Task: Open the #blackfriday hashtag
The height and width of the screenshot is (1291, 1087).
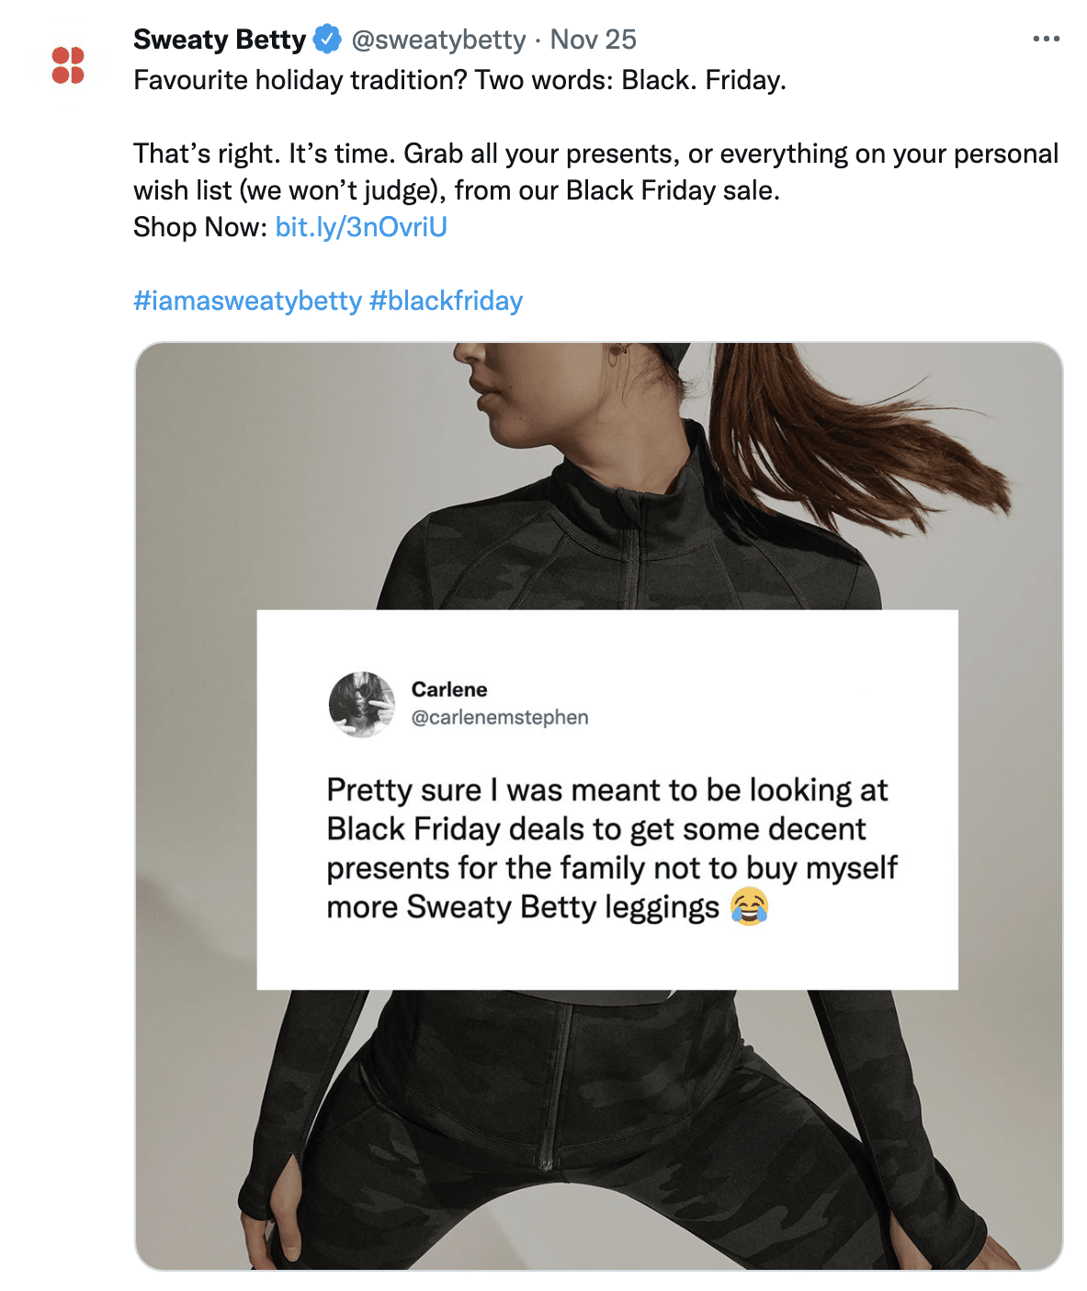Action: 446,301
